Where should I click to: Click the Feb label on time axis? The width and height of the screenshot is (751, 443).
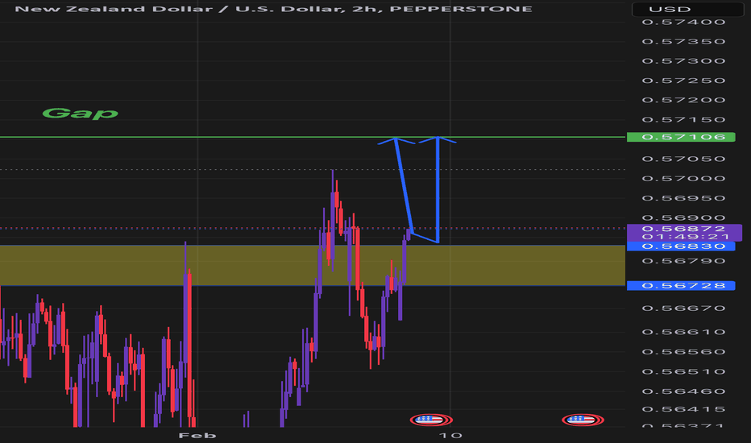(x=197, y=435)
